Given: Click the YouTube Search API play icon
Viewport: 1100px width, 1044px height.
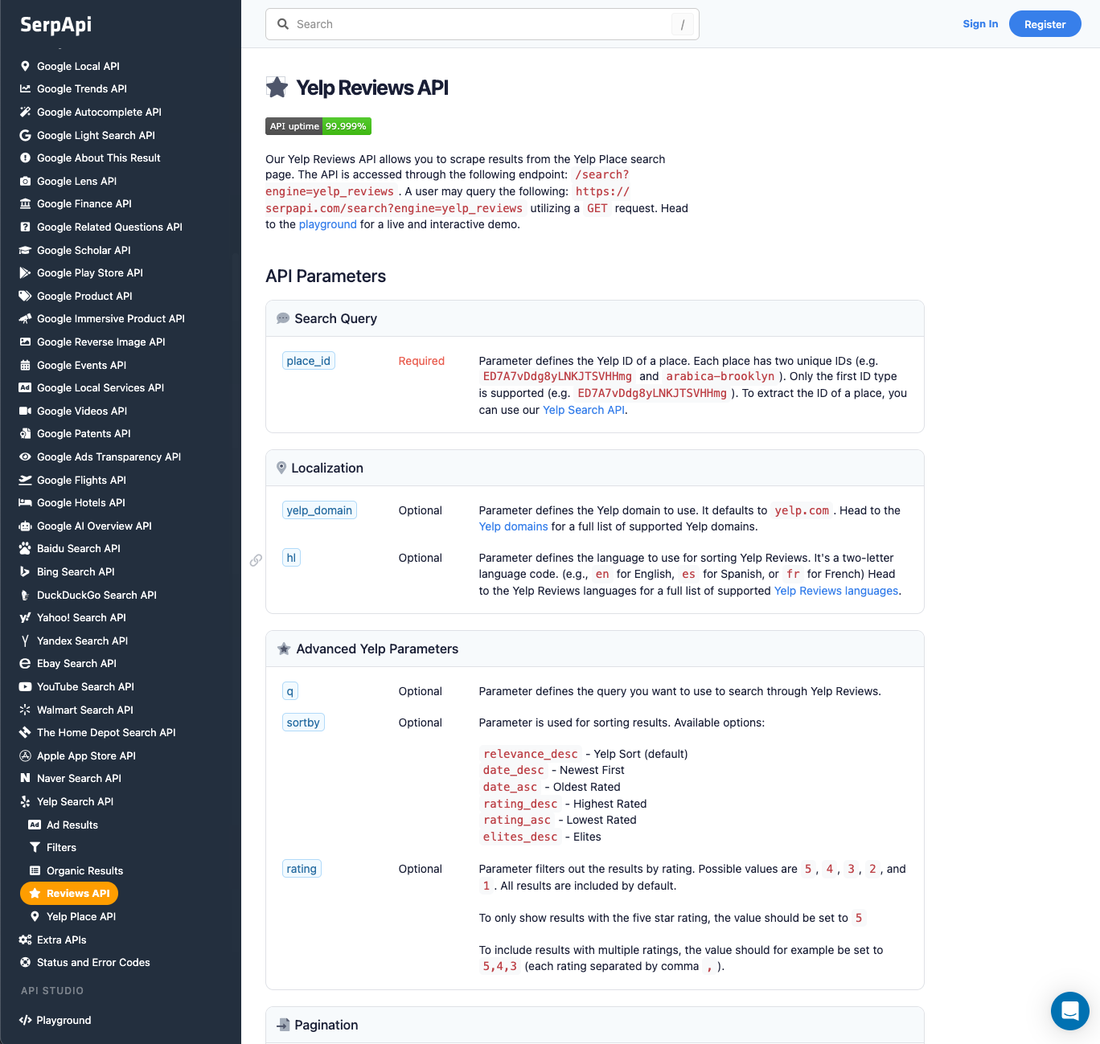Looking at the screenshot, I should click(x=25, y=686).
